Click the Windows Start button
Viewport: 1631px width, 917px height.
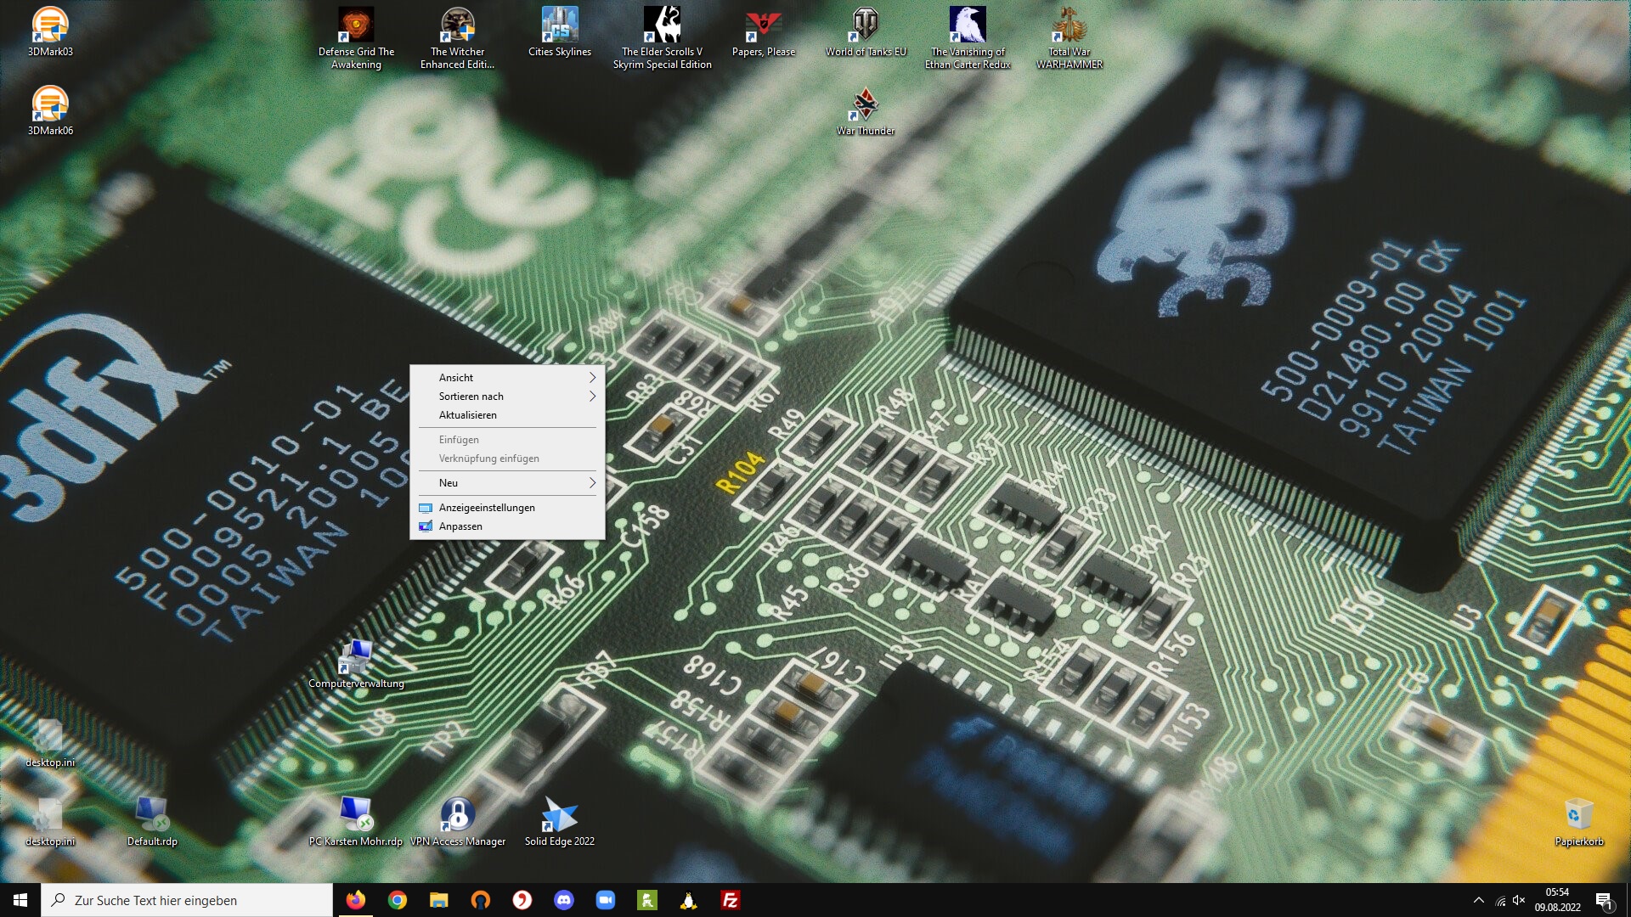tap(20, 900)
